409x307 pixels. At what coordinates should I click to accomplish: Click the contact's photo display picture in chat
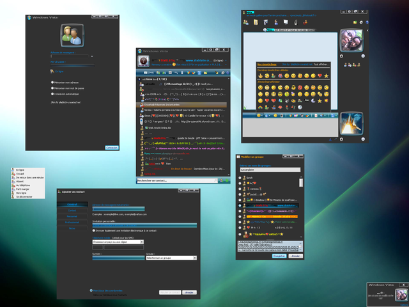[x=351, y=40]
